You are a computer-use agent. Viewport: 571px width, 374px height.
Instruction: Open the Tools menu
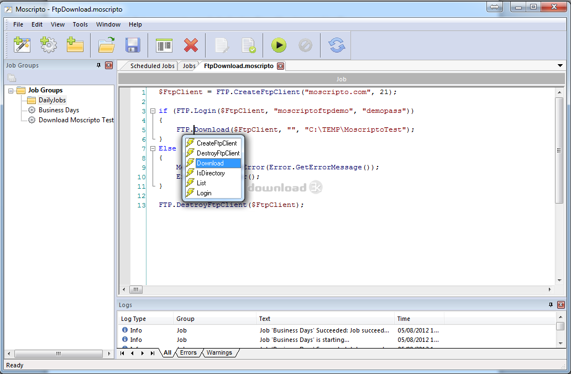pyautogui.click(x=80, y=24)
